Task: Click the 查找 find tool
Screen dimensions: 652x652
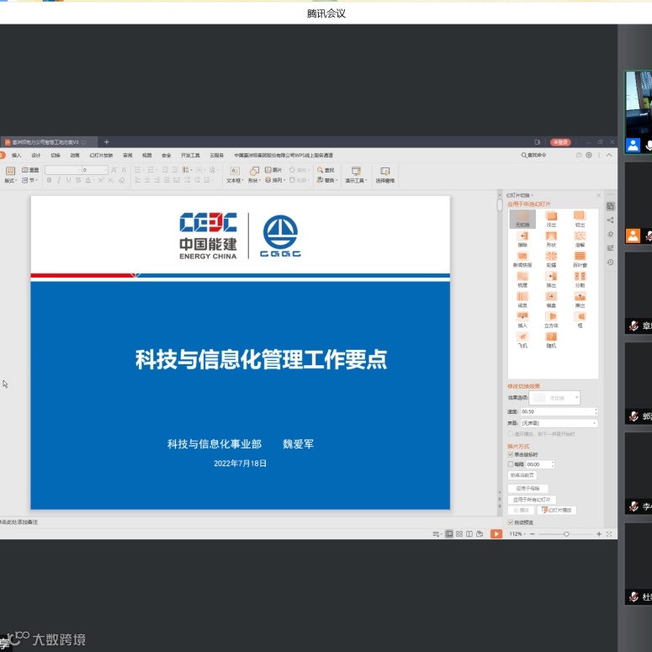Action: (x=326, y=170)
